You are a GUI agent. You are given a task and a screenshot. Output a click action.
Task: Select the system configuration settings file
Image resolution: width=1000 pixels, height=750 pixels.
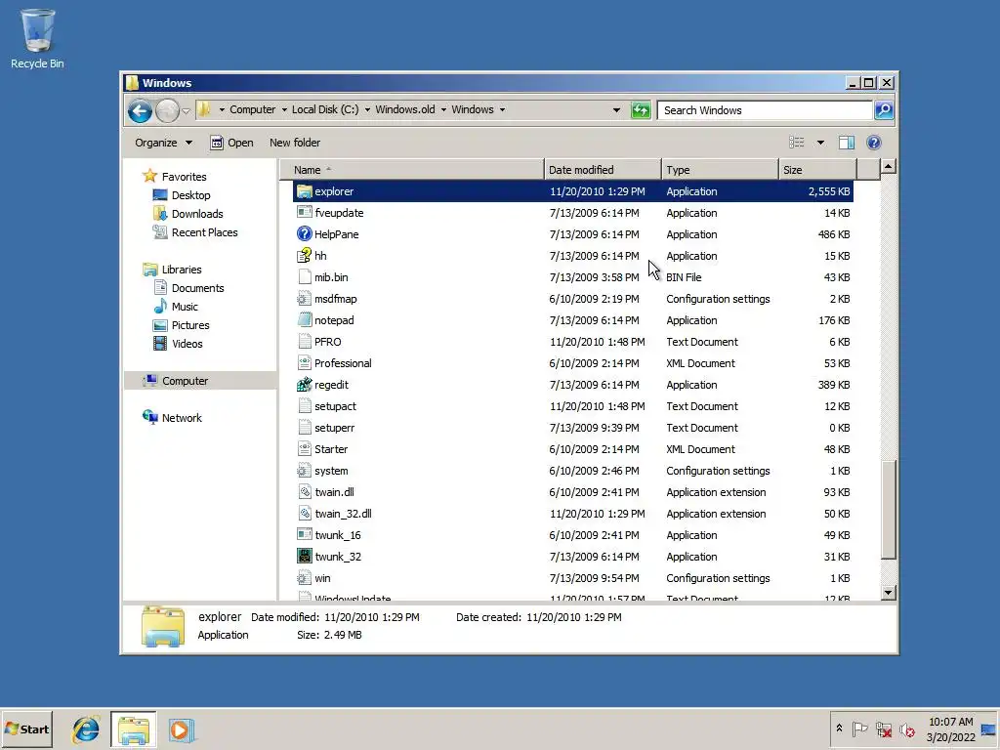(572, 471)
